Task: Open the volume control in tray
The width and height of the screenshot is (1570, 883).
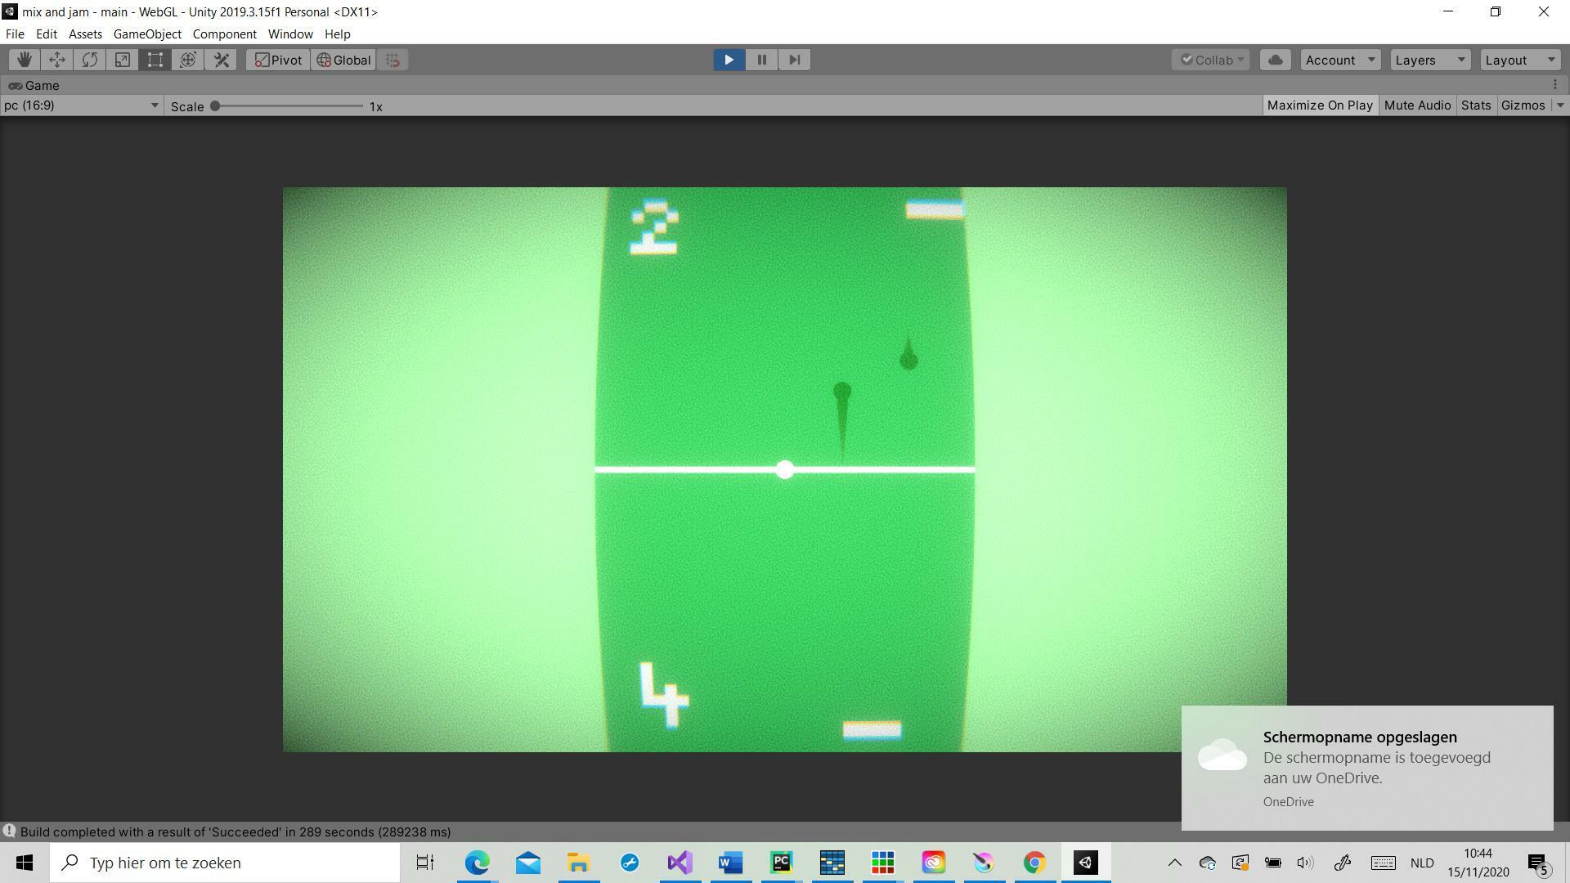Action: tap(1305, 863)
